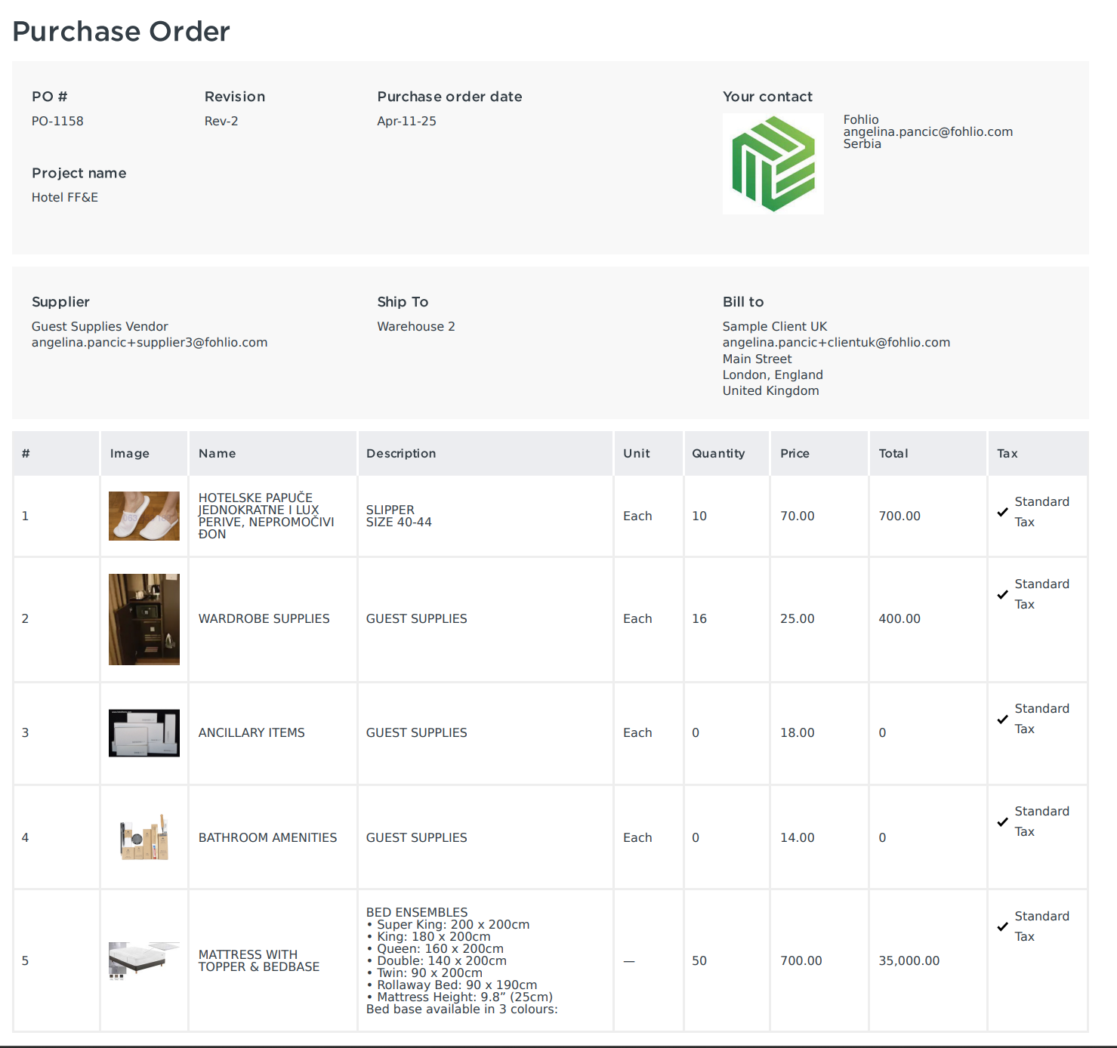1117x1048 pixels.
Task: Open the Quantity column header sorting
Action: [x=717, y=453]
